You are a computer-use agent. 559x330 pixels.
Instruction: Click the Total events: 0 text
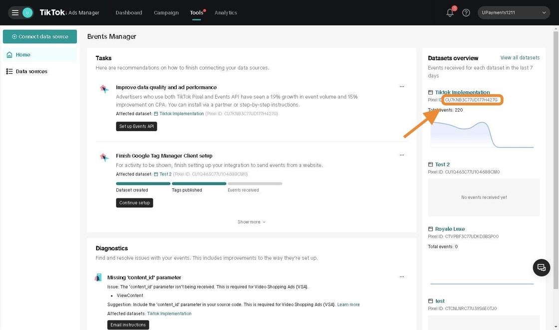click(x=443, y=246)
